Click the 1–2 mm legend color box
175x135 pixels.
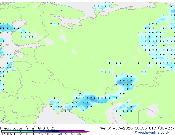17,131
